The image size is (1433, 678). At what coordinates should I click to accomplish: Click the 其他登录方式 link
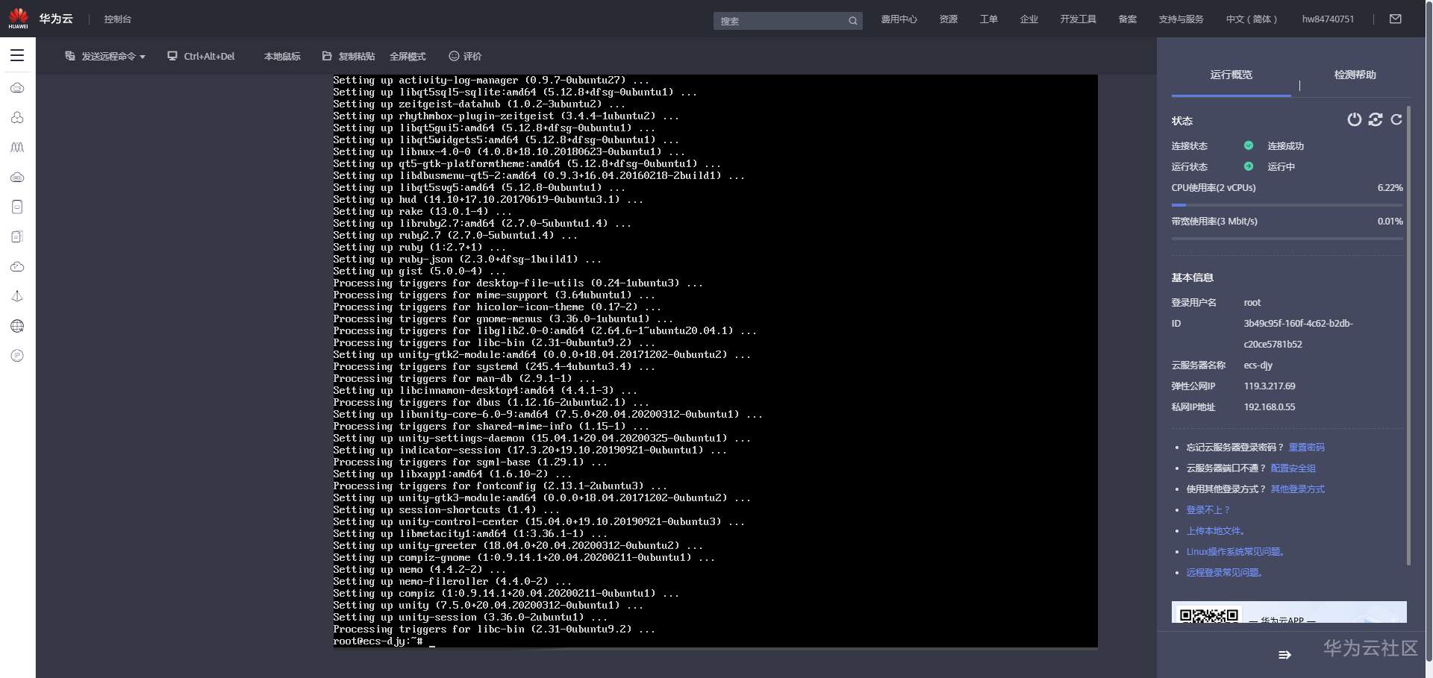click(x=1298, y=489)
